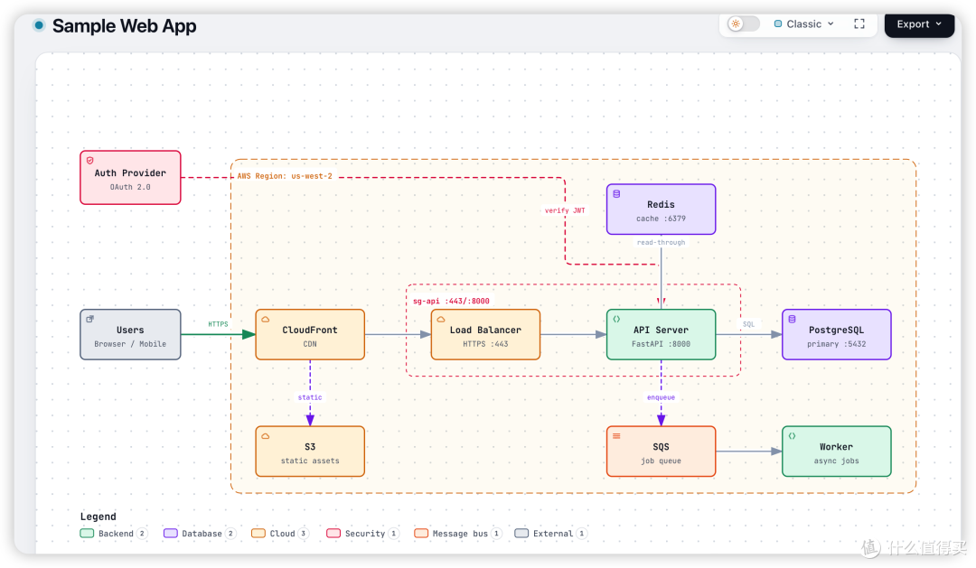The image size is (976, 568).
Task: Enter fullscreen with the expand icon
Action: pos(859,23)
